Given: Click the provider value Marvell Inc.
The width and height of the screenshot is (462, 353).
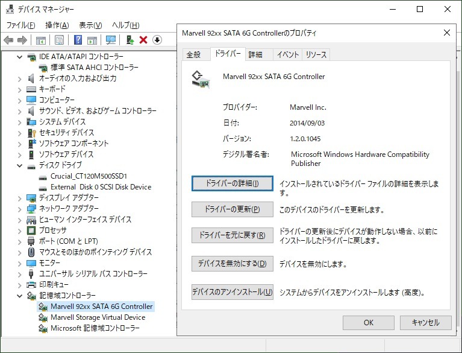Looking at the screenshot, I should (308, 107).
